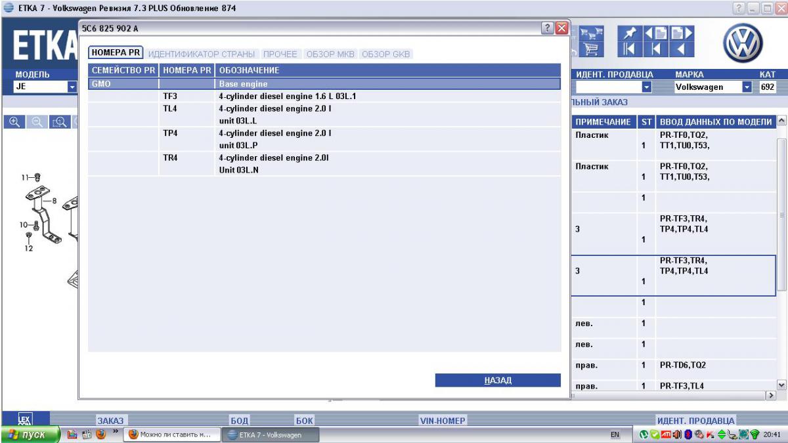Click the pushpin icon

coord(630,33)
